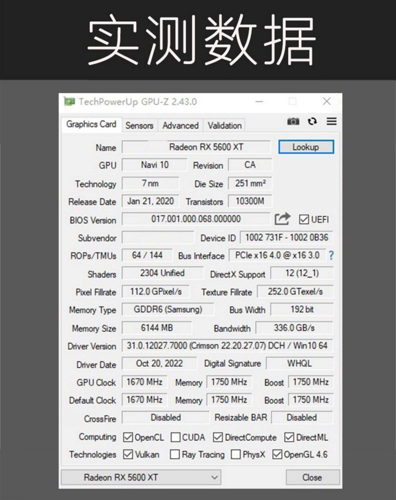Minimize the GPU-Z window
This screenshot has width=396, height=500.
point(259,102)
